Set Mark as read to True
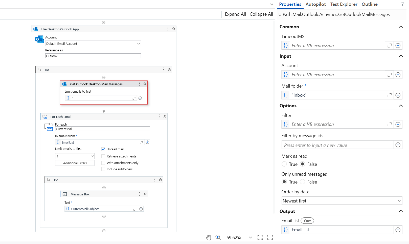 [x=284, y=164]
